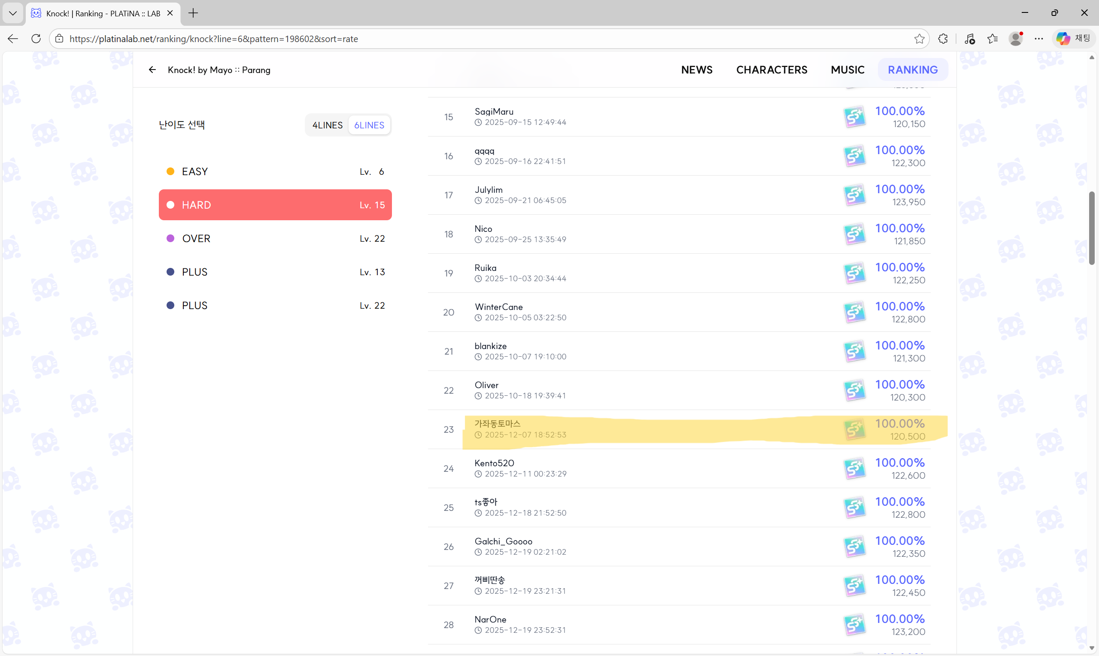Select EASY Lv. 6 difficulty
The height and width of the screenshot is (656, 1099).
pos(275,172)
